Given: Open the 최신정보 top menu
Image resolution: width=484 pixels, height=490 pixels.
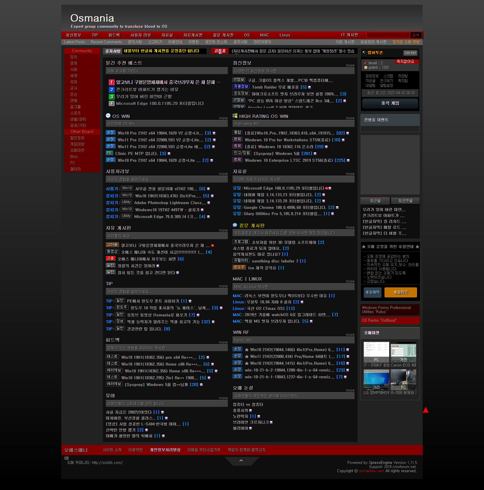Looking at the screenshot, I should click(x=73, y=35).
